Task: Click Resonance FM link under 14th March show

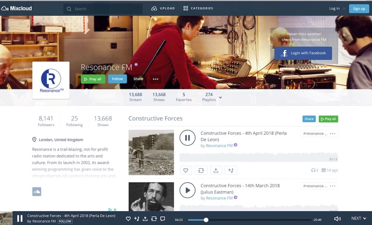Action: click(219, 198)
